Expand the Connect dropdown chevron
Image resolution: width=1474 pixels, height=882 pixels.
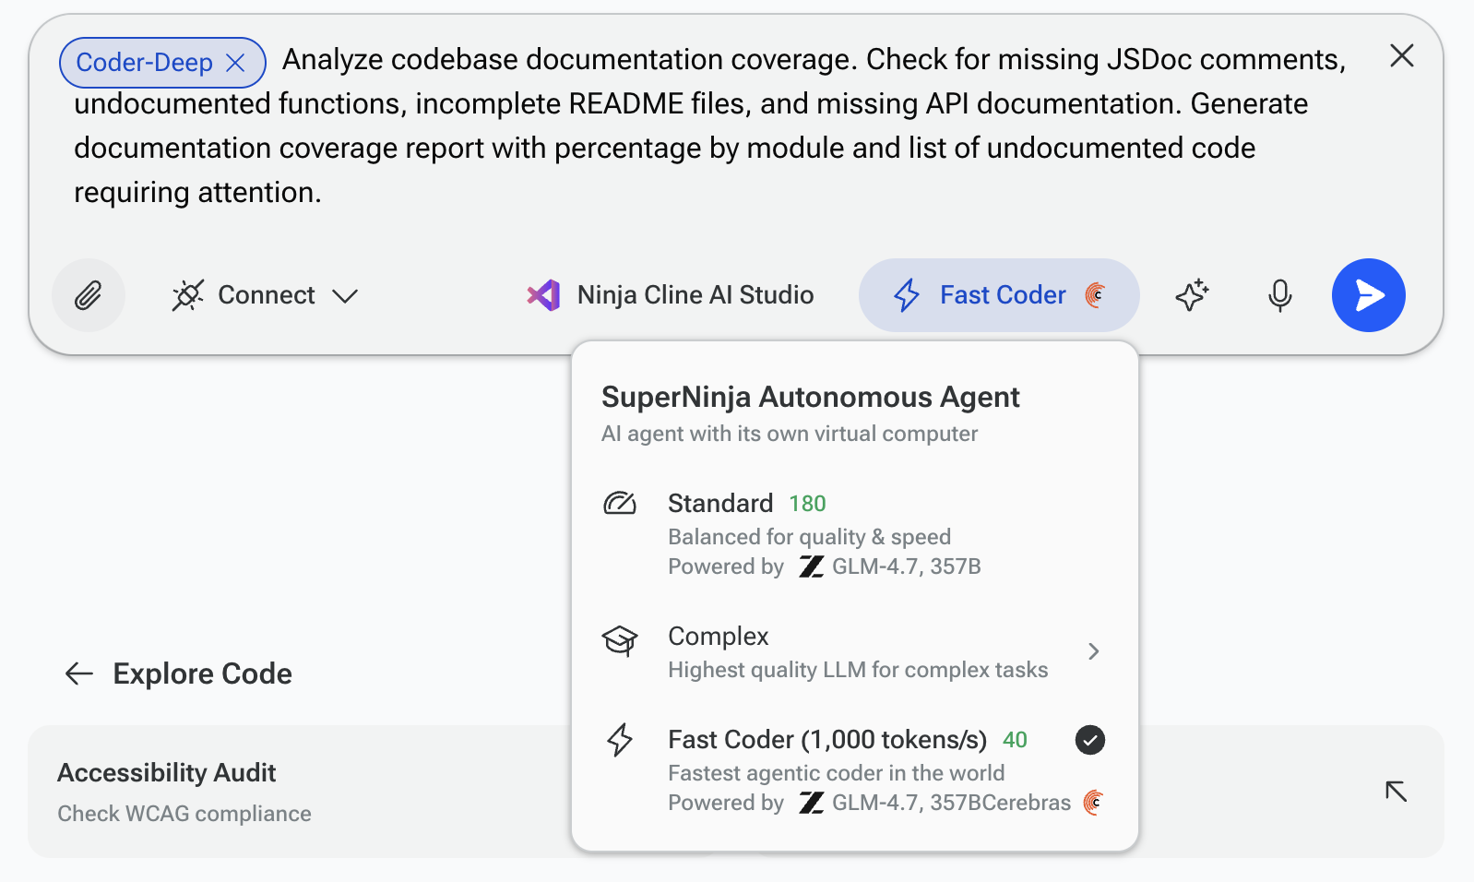(345, 296)
